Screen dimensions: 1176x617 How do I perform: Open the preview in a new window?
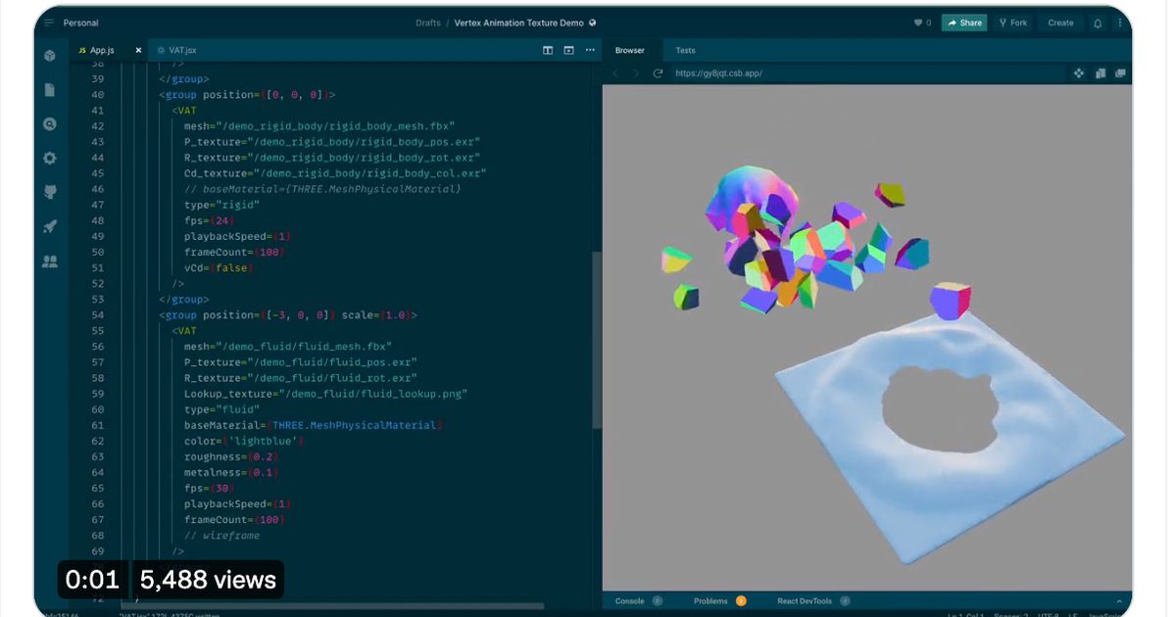click(1120, 72)
